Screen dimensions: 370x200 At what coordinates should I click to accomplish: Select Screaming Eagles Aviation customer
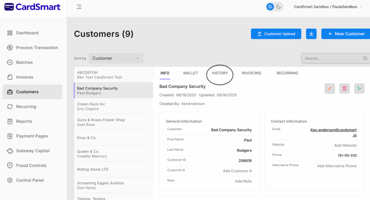[x=114, y=186]
